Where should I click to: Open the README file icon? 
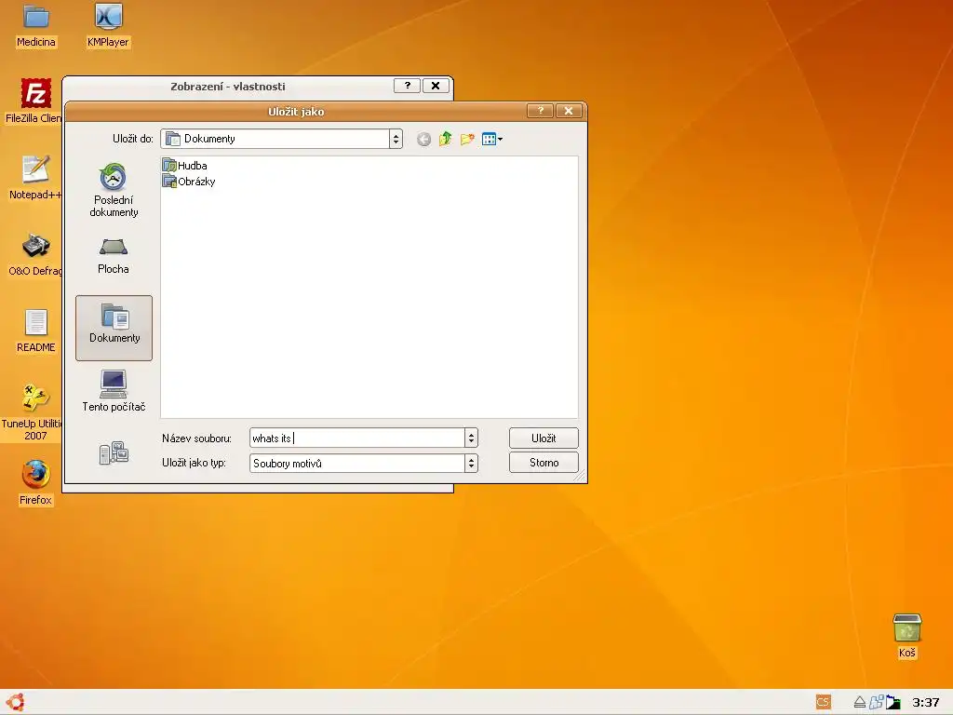[36, 331]
